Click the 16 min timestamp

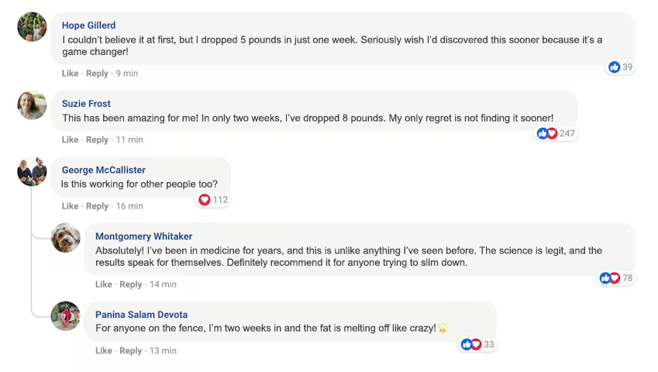[x=129, y=206]
